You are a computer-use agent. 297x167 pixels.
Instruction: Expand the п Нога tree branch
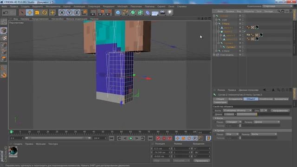(216, 51)
